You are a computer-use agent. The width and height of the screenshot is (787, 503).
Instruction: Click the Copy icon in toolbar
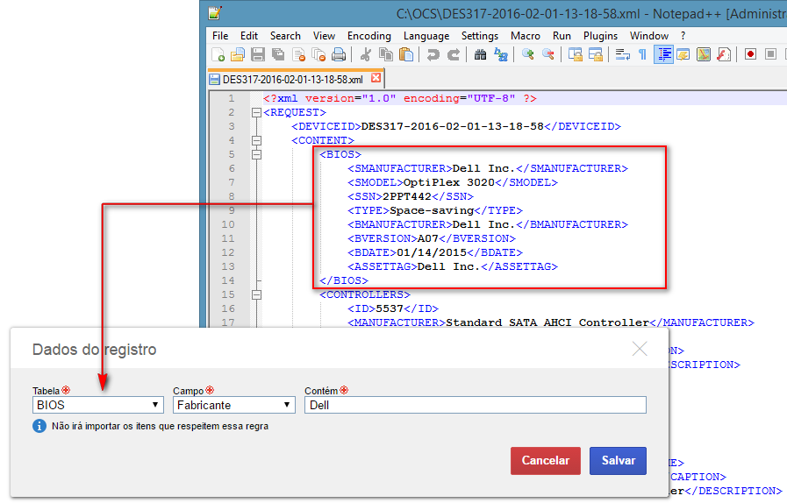coord(385,54)
